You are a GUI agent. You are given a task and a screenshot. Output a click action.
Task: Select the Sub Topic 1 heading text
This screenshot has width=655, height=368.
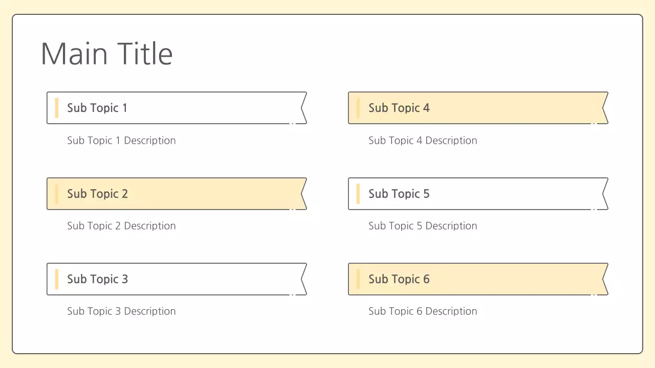(x=97, y=108)
